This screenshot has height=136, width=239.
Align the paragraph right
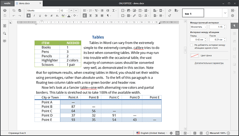click(x=96, y=16)
